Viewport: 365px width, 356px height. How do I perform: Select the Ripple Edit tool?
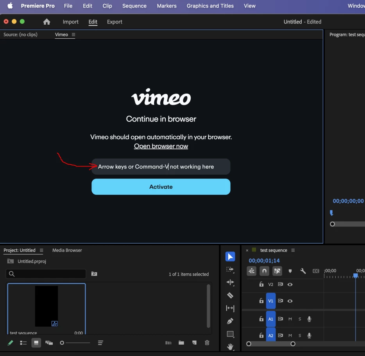click(x=230, y=282)
